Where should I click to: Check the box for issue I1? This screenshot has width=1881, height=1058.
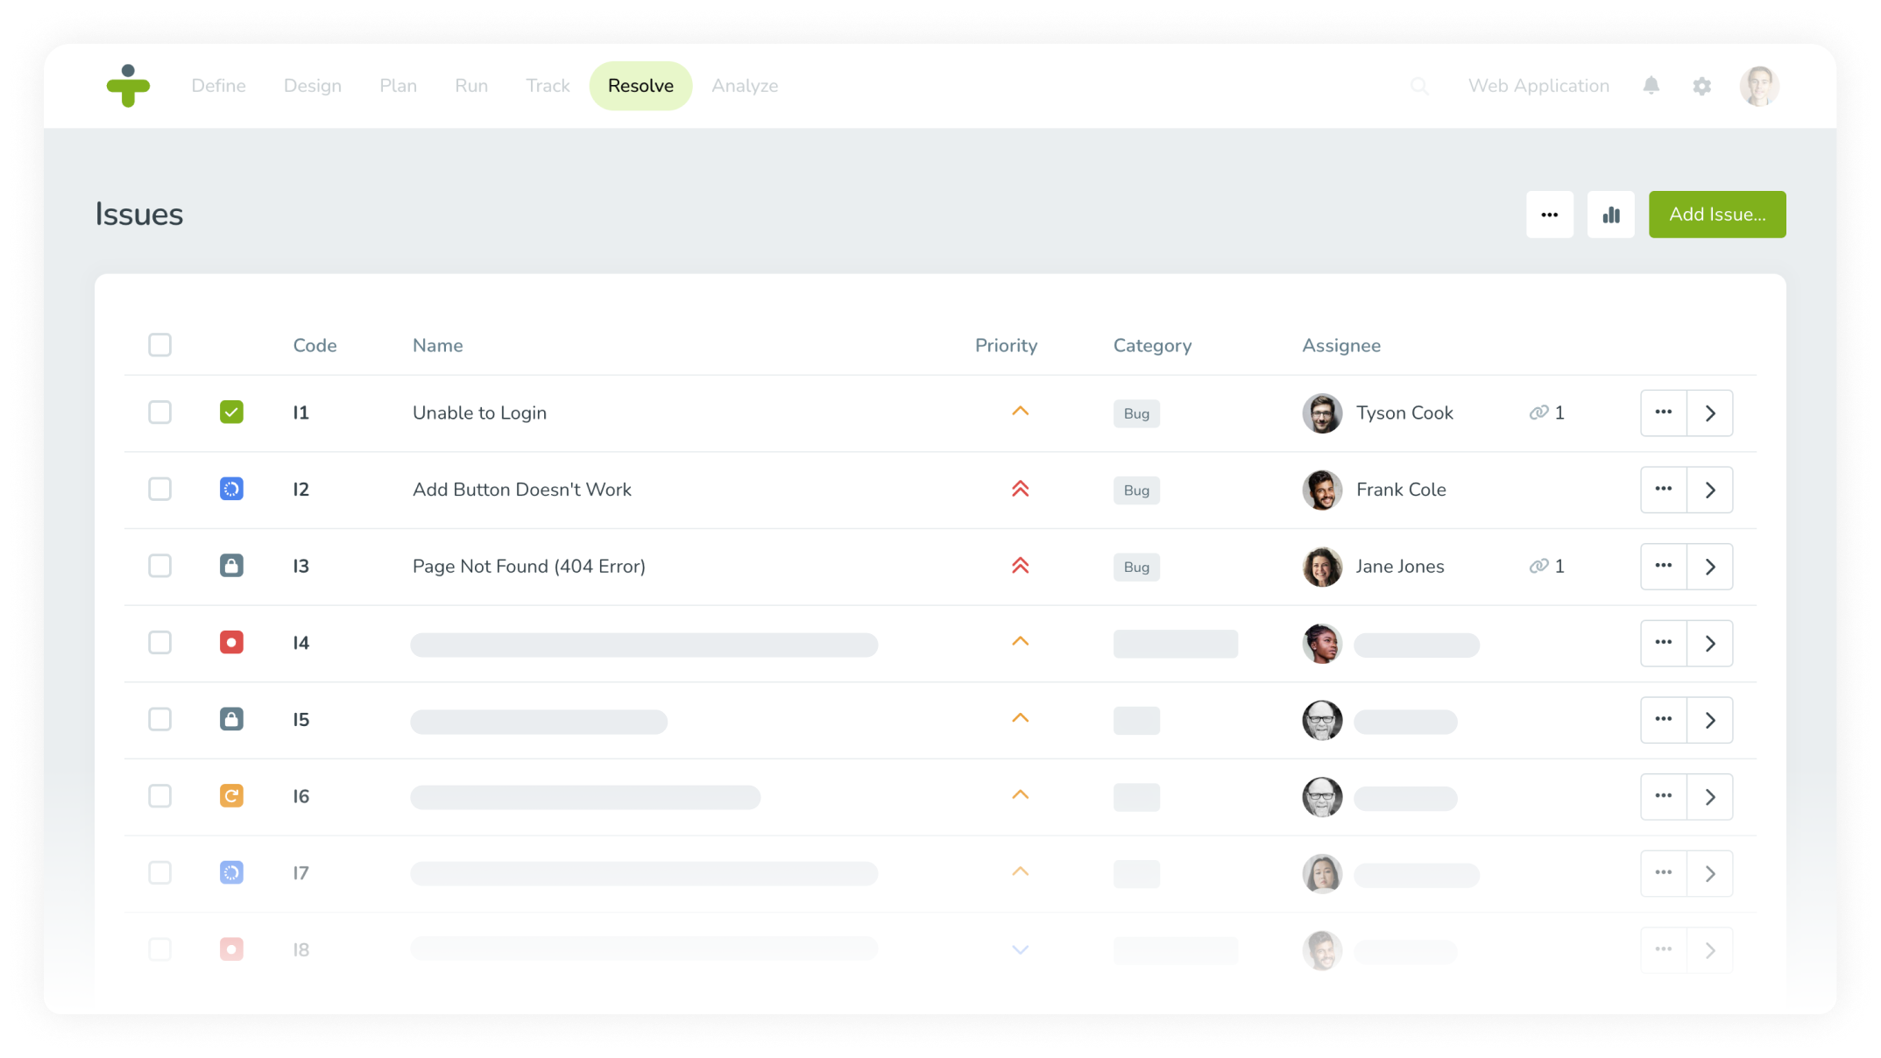click(159, 413)
